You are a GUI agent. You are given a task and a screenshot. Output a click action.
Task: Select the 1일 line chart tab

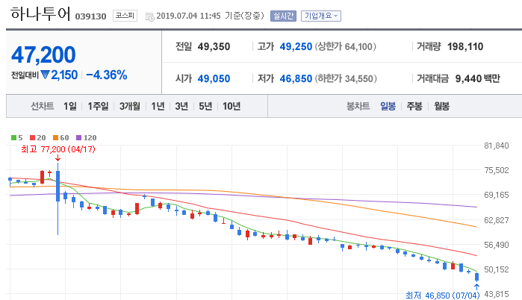(70, 107)
